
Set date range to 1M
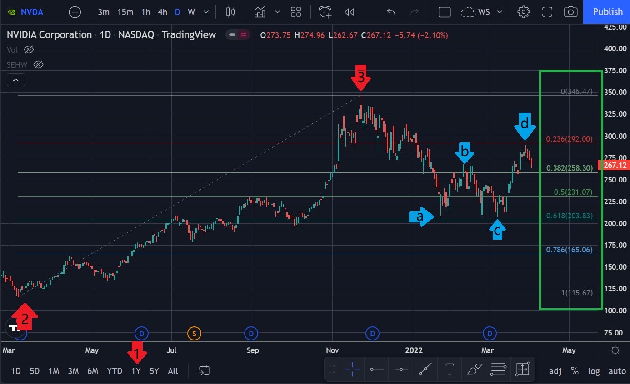click(x=54, y=371)
